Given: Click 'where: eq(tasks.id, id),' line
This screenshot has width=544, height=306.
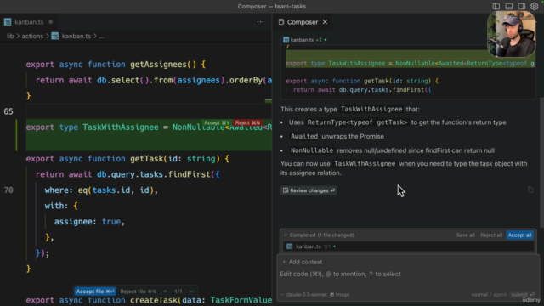Looking at the screenshot, I should [x=101, y=190].
